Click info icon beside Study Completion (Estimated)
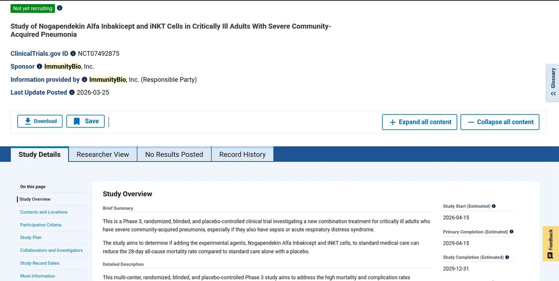Image resolution: width=559 pixels, height=281 pixels. (507, 257)
